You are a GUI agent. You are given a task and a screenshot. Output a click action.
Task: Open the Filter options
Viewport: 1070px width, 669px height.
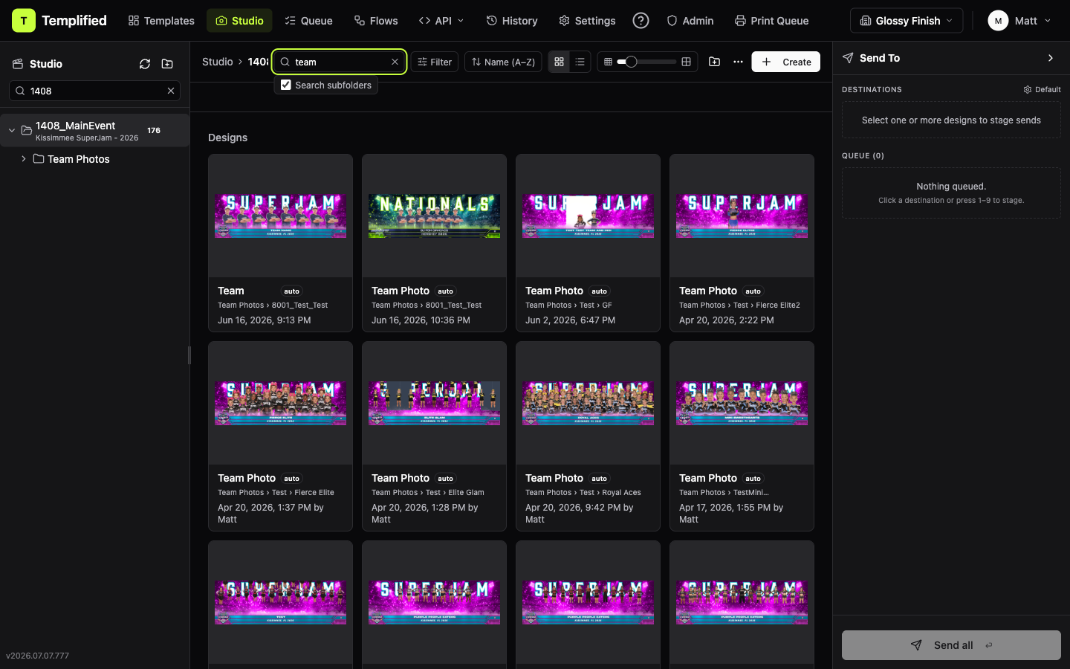coord(435,62)
